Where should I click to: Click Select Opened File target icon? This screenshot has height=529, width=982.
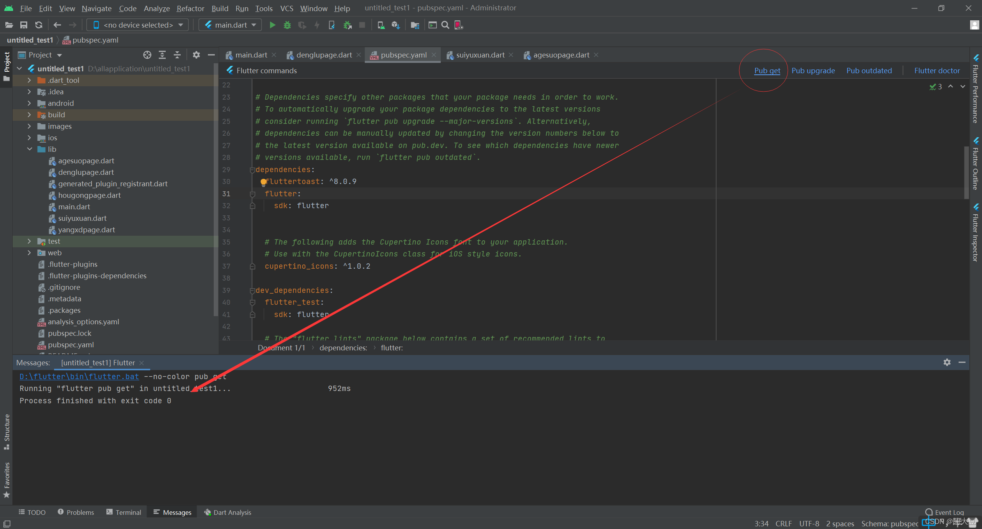(147, 55)
